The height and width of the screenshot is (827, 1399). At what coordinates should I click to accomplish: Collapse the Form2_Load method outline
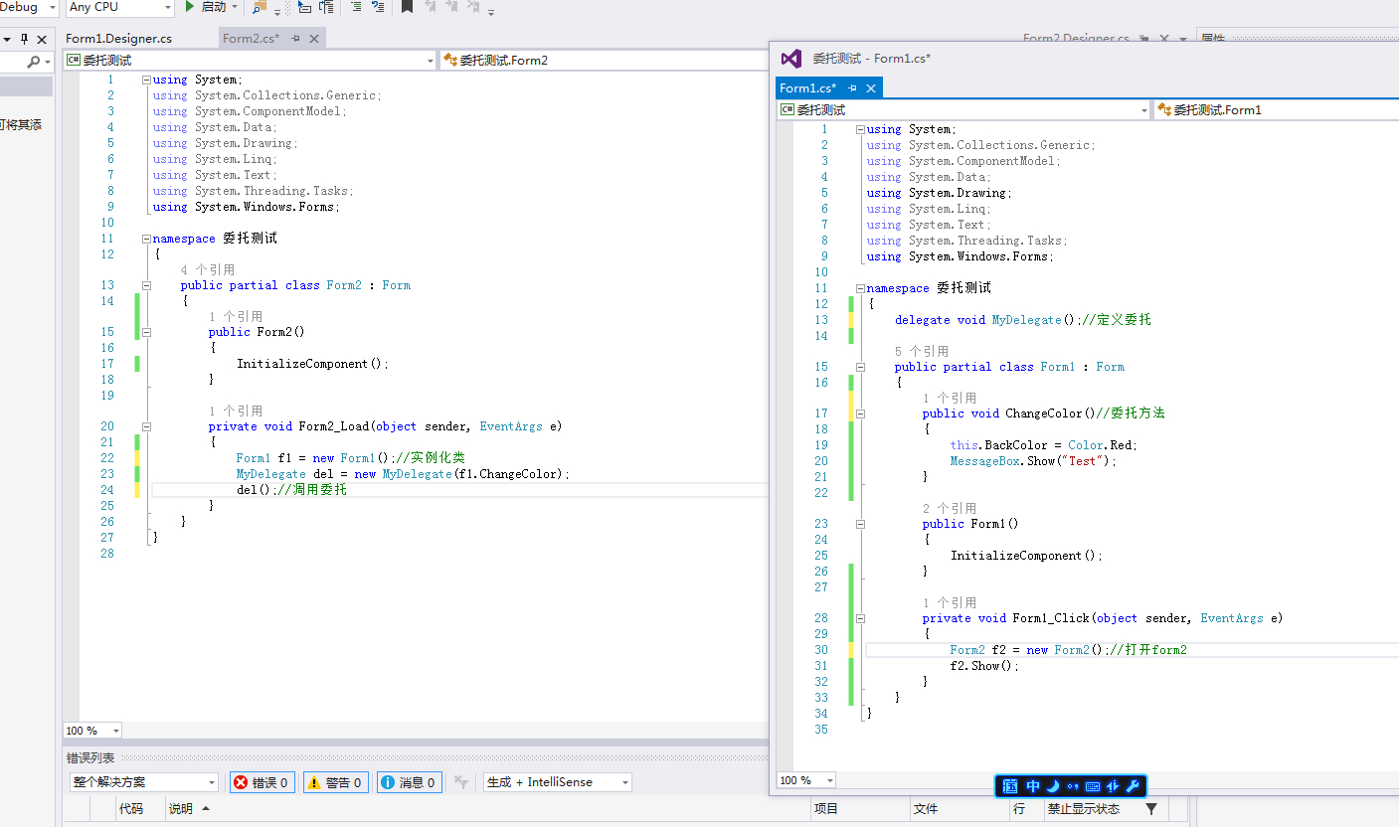[147, 426]
